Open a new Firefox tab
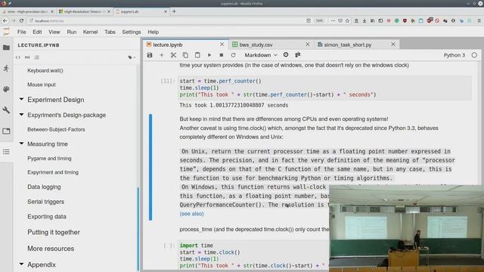This screenshot has height=272, width=484. click(174, 11)
